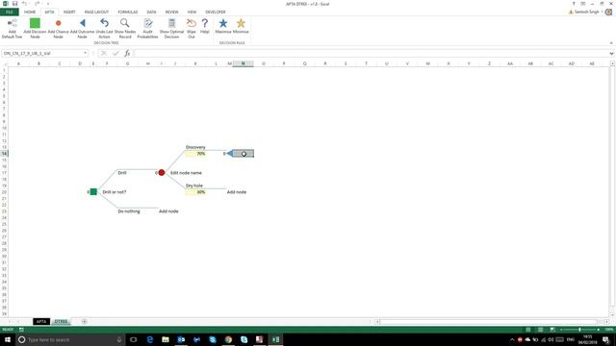Switch to the INSERT ribbon tab
This screenshot has width=616, height=346.
point(69,12)
